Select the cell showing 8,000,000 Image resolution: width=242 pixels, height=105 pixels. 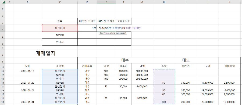point(230,94)
